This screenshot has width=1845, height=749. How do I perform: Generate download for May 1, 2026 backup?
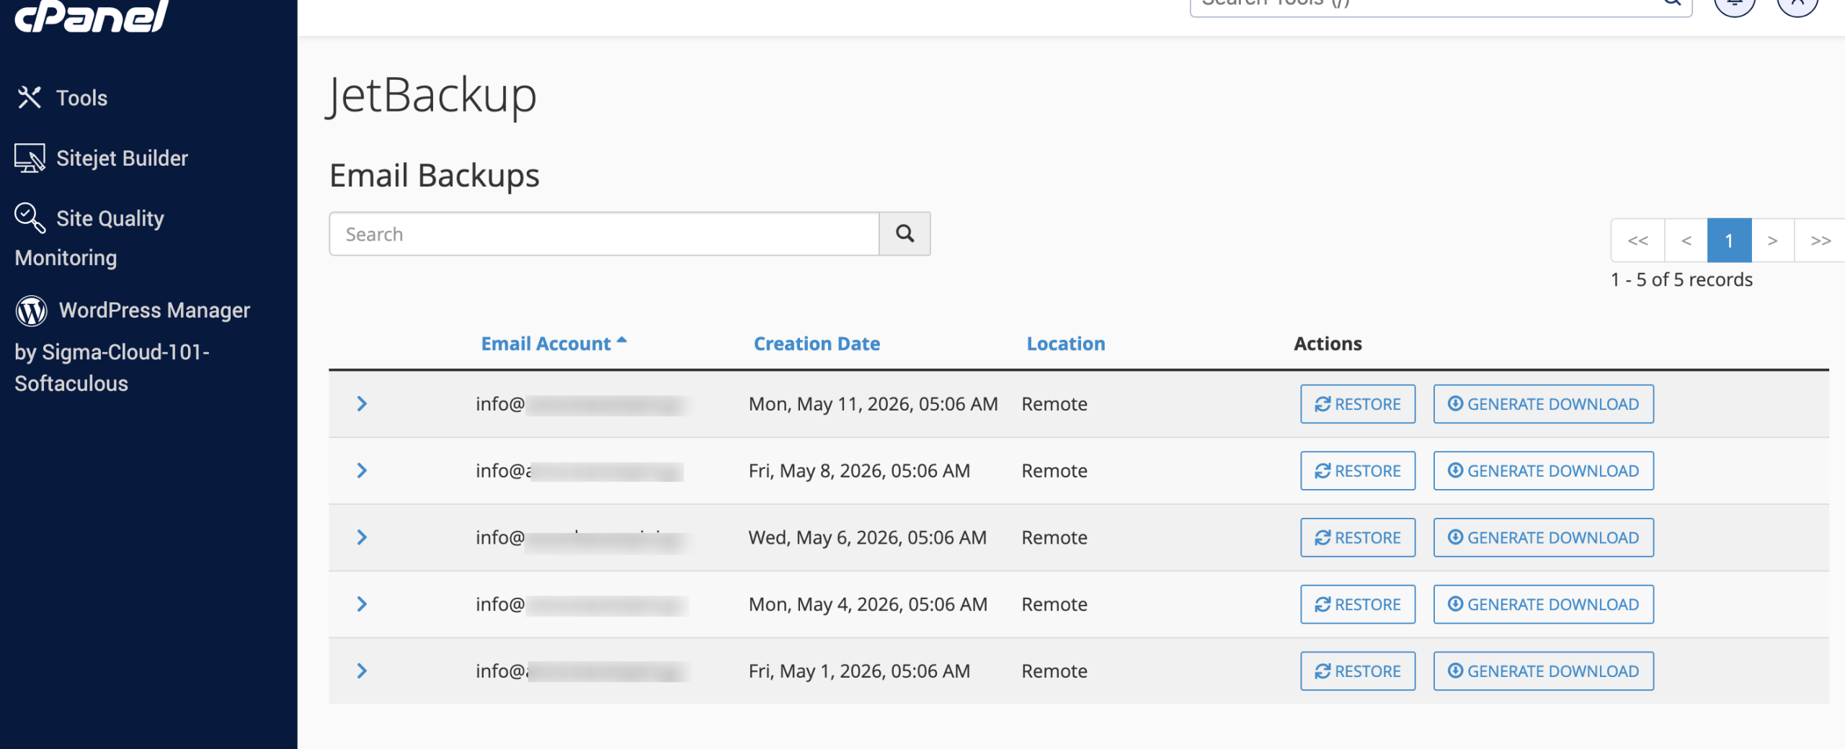[1544, 671]
